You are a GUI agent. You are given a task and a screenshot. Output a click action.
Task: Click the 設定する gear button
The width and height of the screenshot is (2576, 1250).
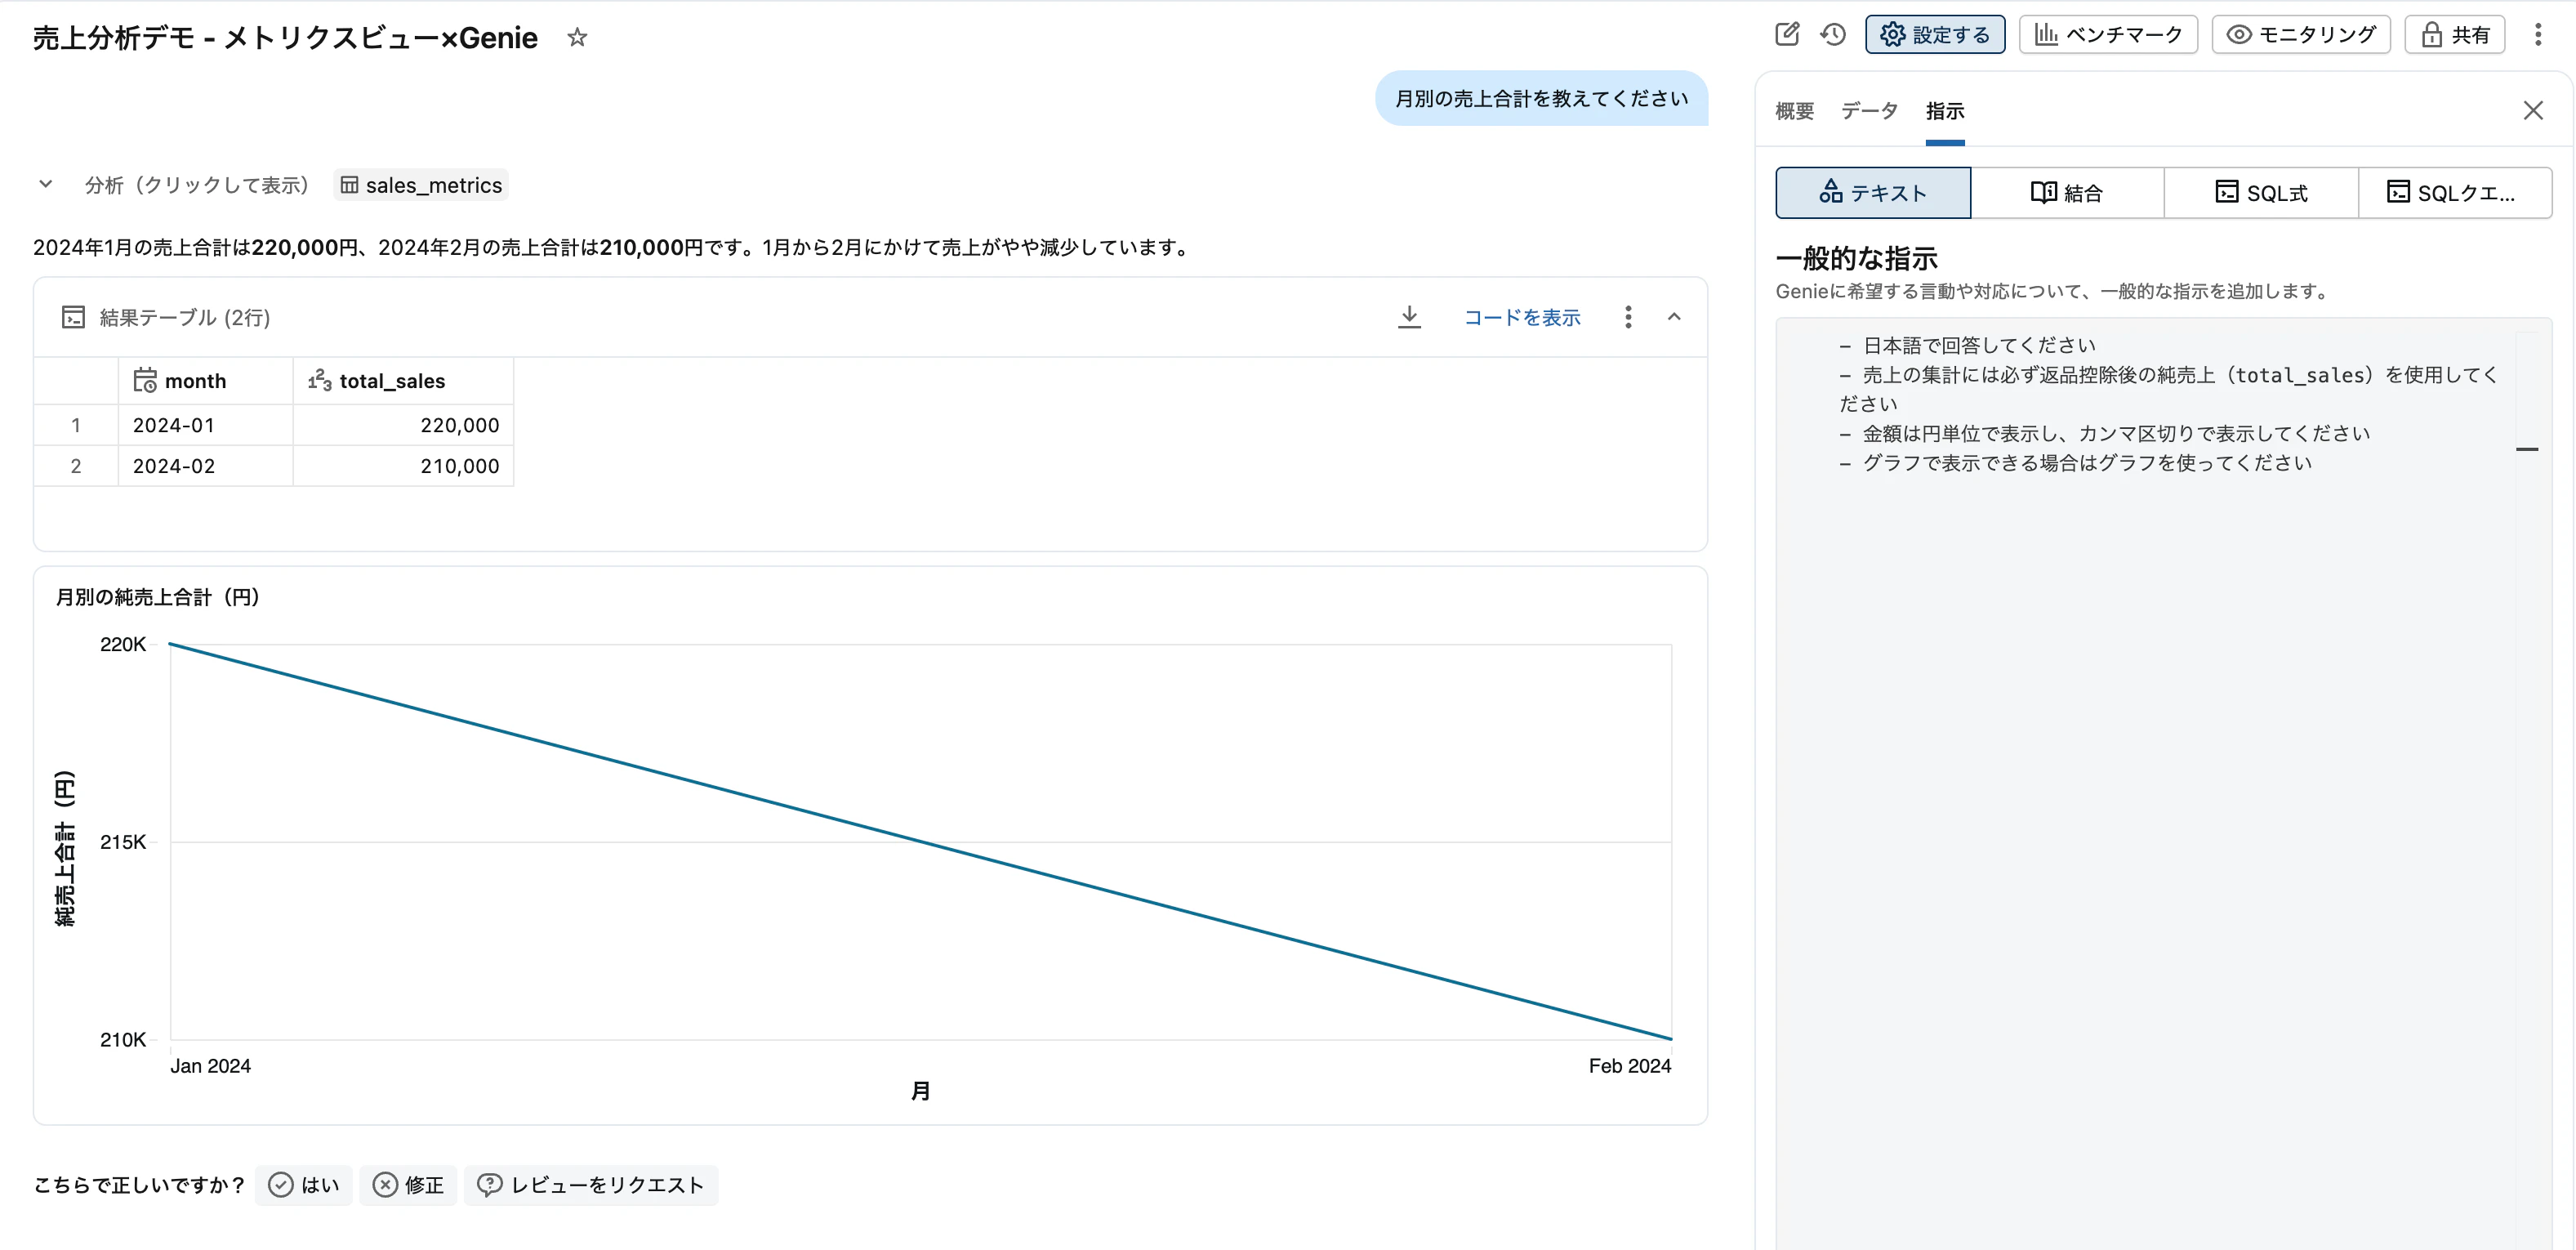pos(1935,33)
